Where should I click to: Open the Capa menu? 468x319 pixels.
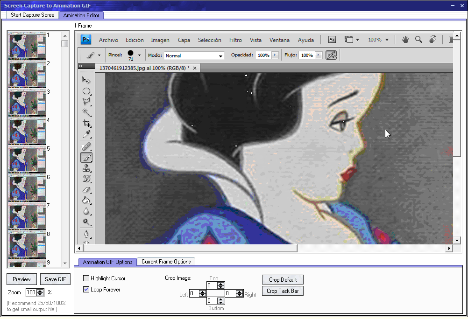tap(184, 40)
